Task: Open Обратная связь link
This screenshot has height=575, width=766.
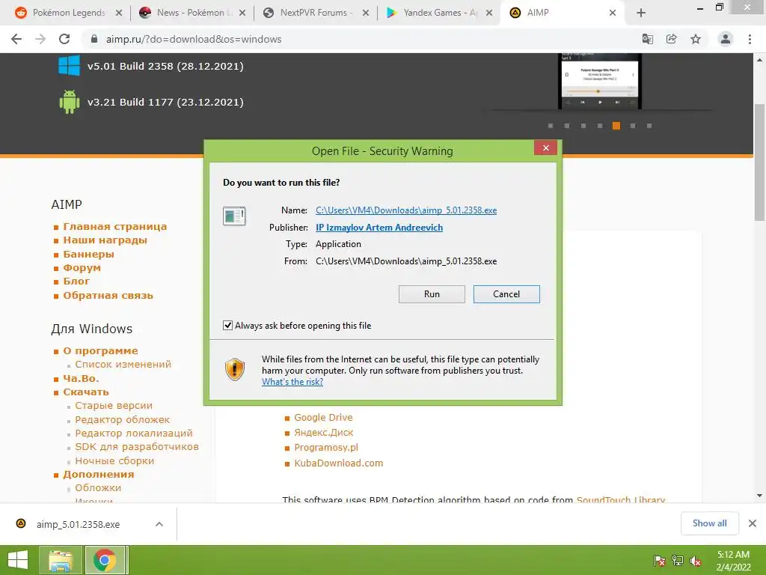Action: point(108,295)
